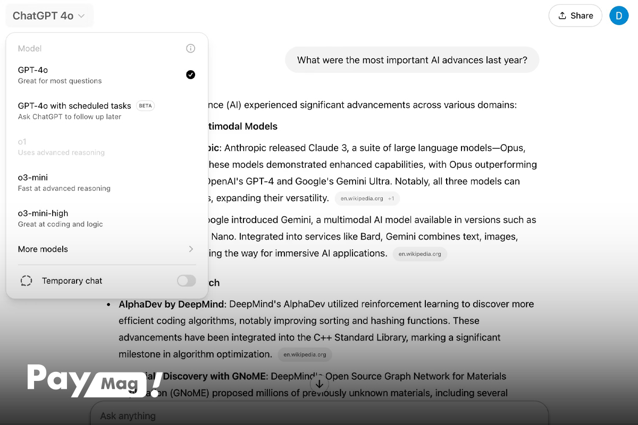Toggle the Temporary chat switch
638x425 pixels.
[x=187, y=280]
